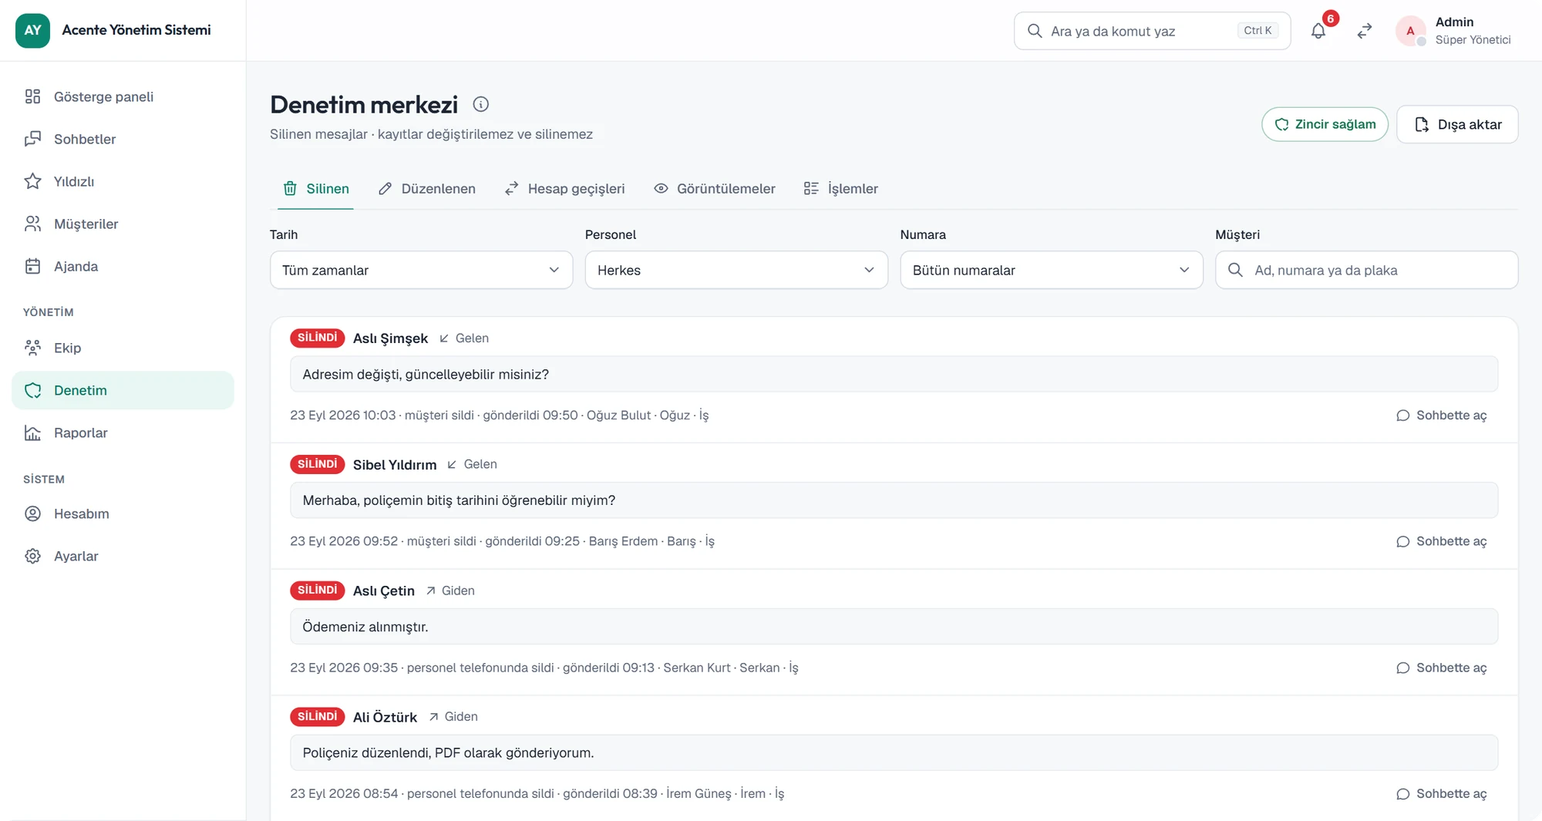Open the Görüntülemeler tab
The image size is (1542, 821).
tap(715, 189)
